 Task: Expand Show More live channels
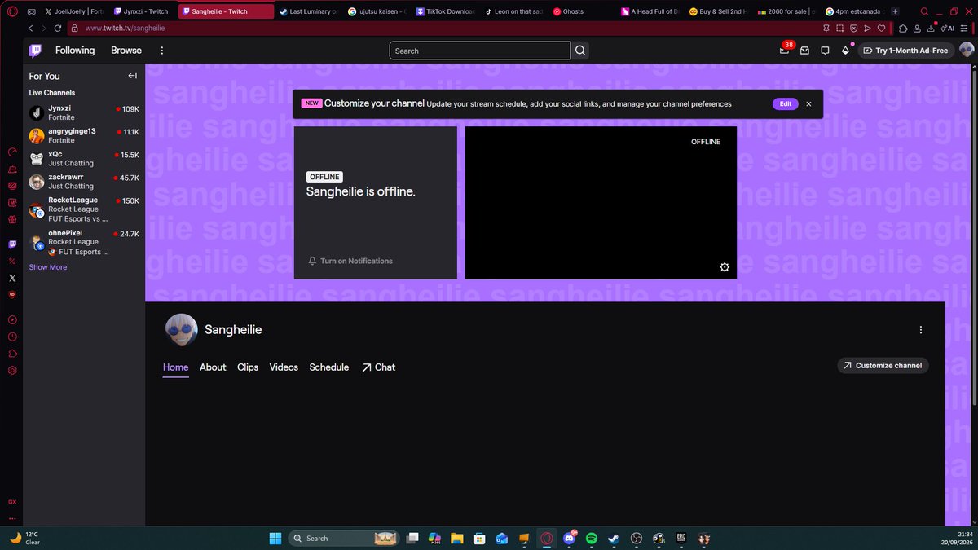pyautogui.click(x=48, y=267)
